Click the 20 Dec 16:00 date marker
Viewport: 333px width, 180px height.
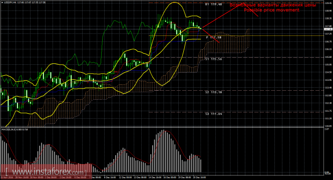pos(200,178)
